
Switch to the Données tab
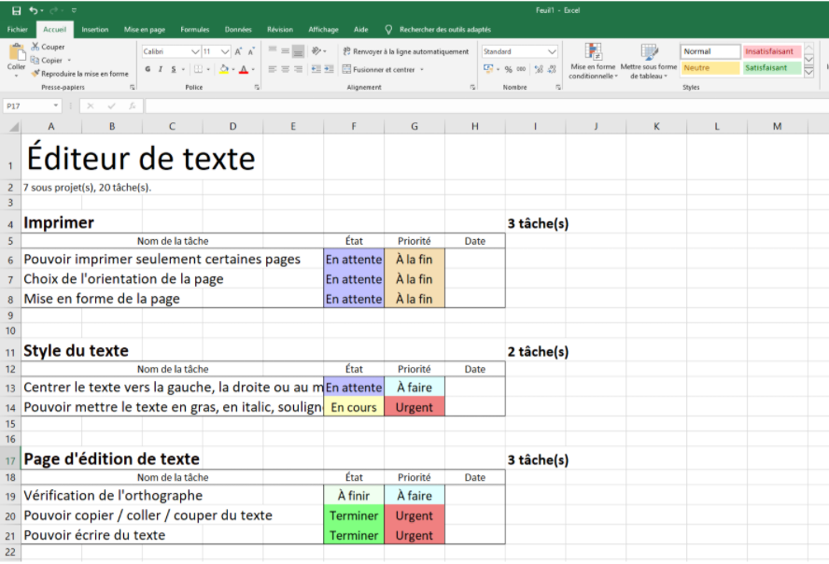click(238, 30)
